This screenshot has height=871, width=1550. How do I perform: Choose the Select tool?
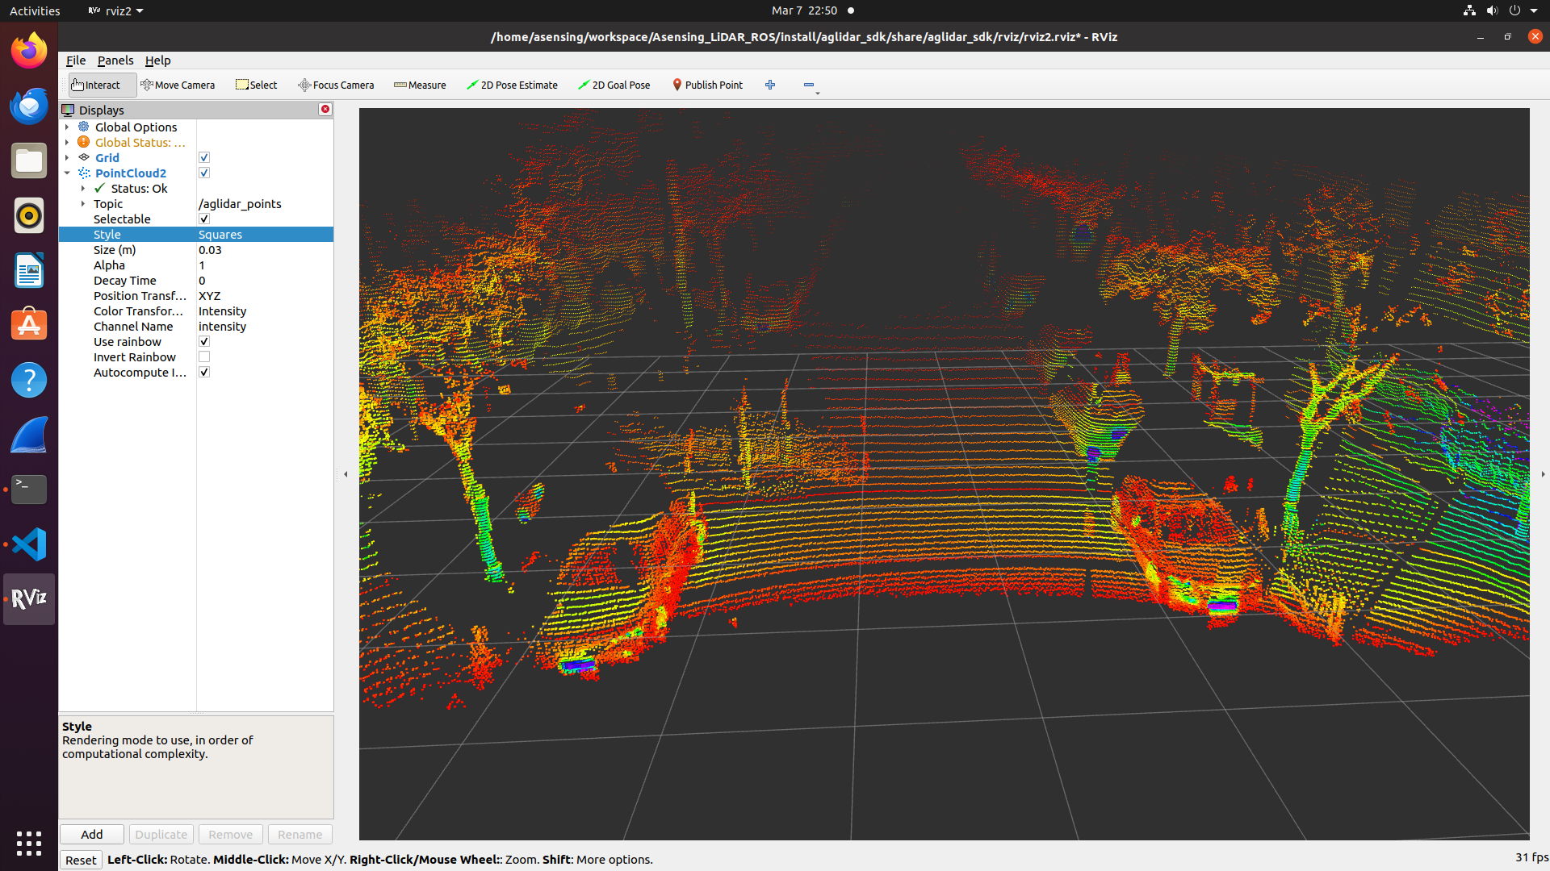pos(256,85)
